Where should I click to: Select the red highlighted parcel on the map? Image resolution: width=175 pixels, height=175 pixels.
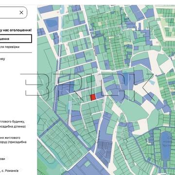click(x=93, y=97)
